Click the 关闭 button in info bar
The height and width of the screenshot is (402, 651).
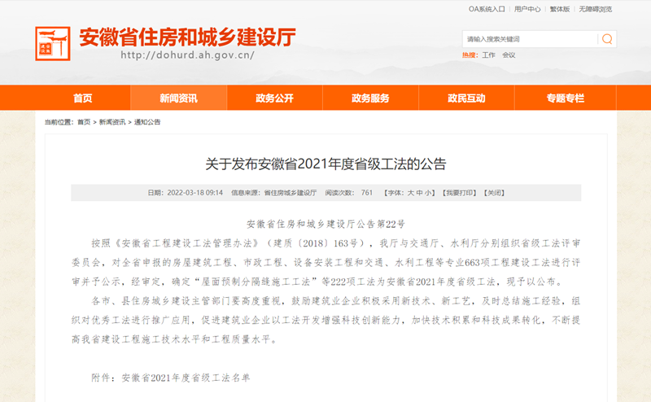pos(495,193)
